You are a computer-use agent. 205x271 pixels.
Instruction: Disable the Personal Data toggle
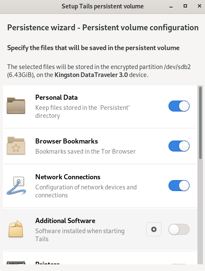[x=179, y=106]
